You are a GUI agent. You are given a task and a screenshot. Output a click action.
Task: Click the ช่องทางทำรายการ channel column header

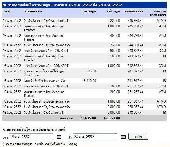click(158, 13)
